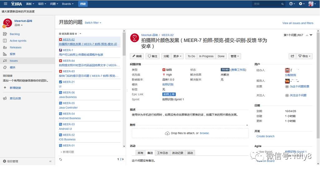Screen dimensions: 322x171
Task: Switch to the 改动记录 history tab
Action: pos(178,153)
